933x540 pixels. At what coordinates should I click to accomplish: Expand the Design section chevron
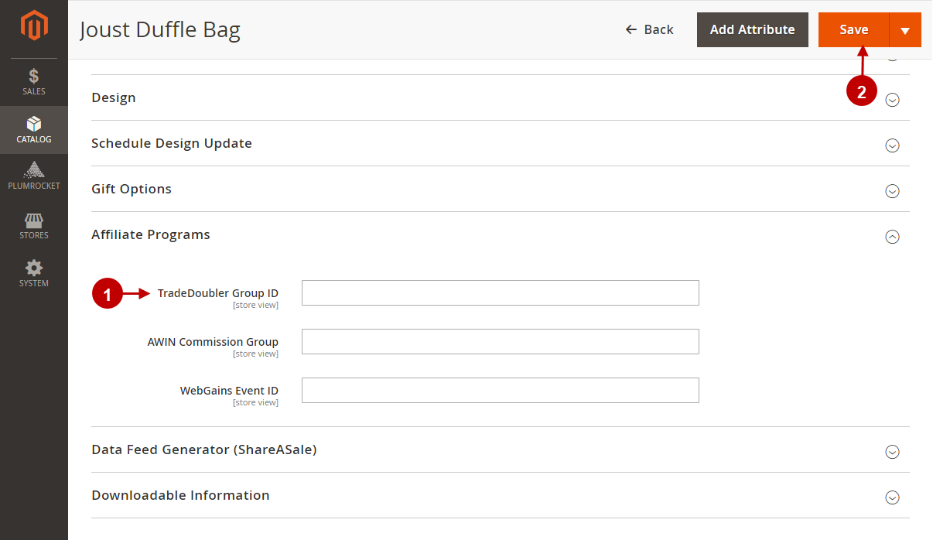point(893,100)
